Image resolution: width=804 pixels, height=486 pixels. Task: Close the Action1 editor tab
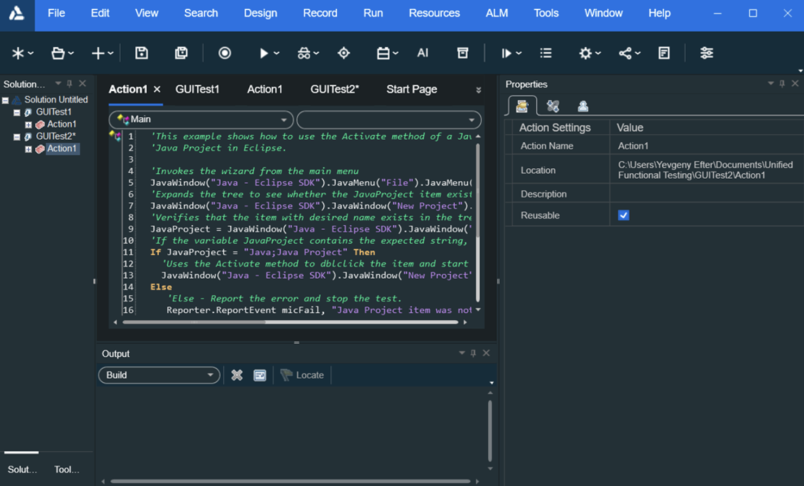[x=156, y=89]
